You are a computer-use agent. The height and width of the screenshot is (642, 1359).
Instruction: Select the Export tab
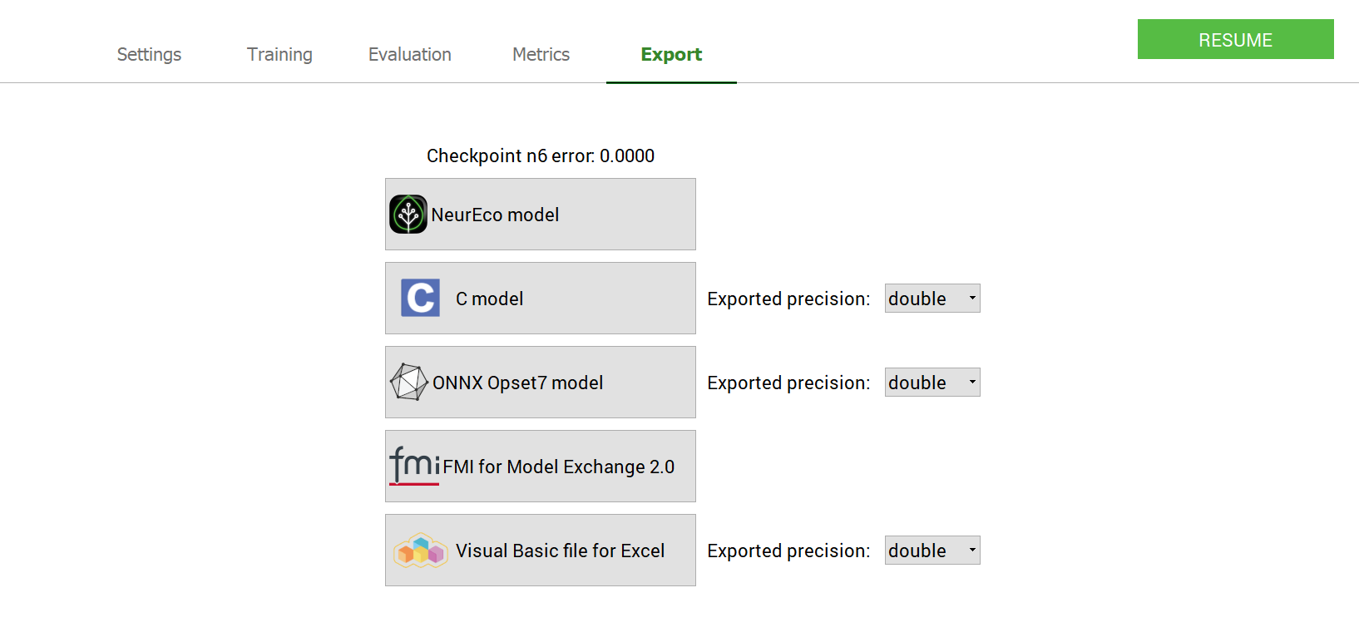[x=671, y=54]
